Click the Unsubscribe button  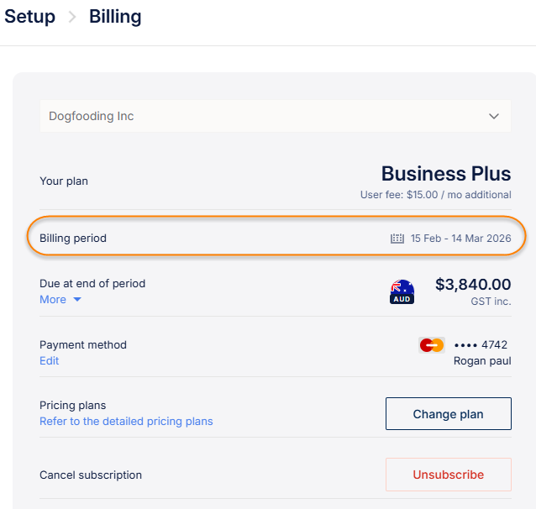448,475
